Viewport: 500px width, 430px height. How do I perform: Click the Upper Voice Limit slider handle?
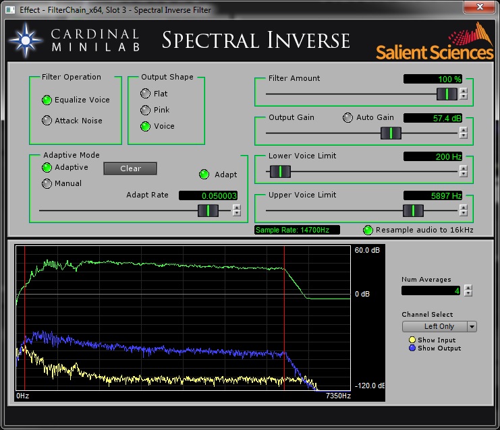tap(413, 210)
